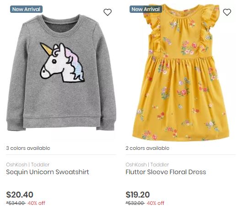
Task: Click the sequin unicorn graphic on the sweatshirt
Action: (62, 63)
